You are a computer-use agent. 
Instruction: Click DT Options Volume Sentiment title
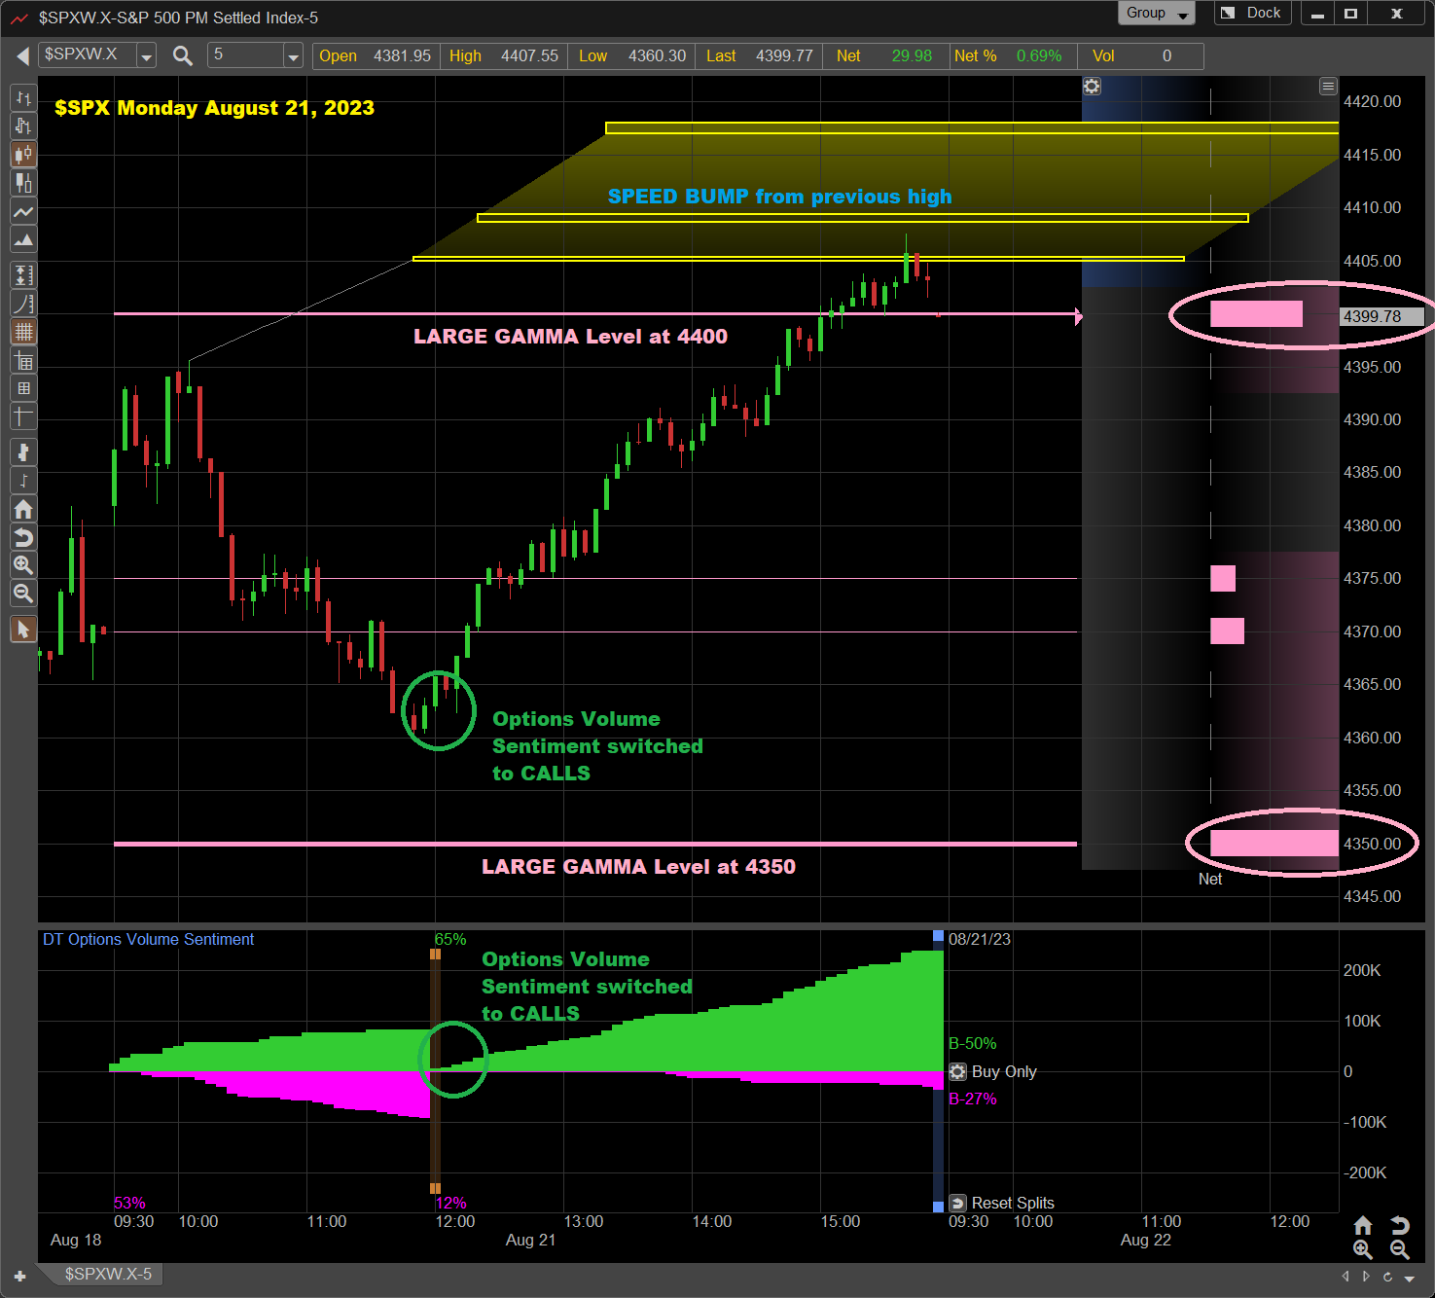[x=148, y=939]
